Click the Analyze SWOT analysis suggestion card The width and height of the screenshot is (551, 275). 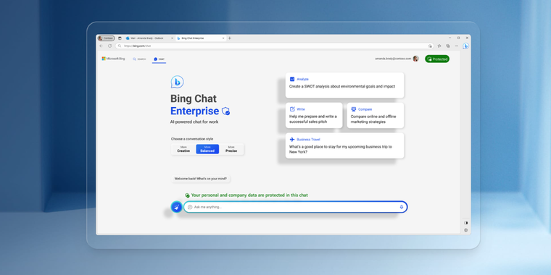(344, 85)
